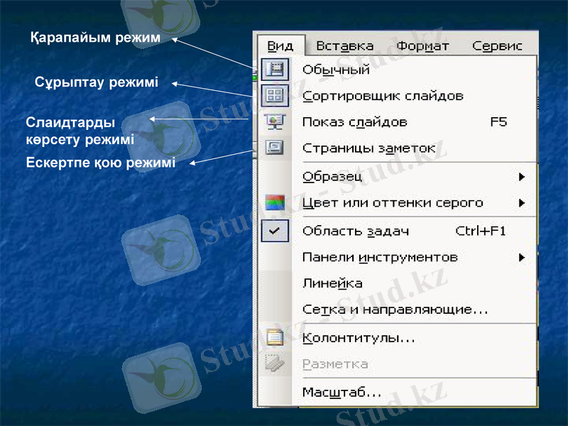Viewport: 568px width, 426px height.
Task: Click the Показ слайдов projector screen icon
Action: pyautogui.click(x=274, y=122)
